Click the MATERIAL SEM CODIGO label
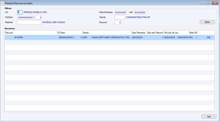The width and height of the screenshot is (220, 122). point(53,22)
